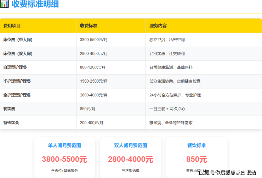Click the 搜狐号@搜狐焦点白银站 watermark

click(227, 172)
